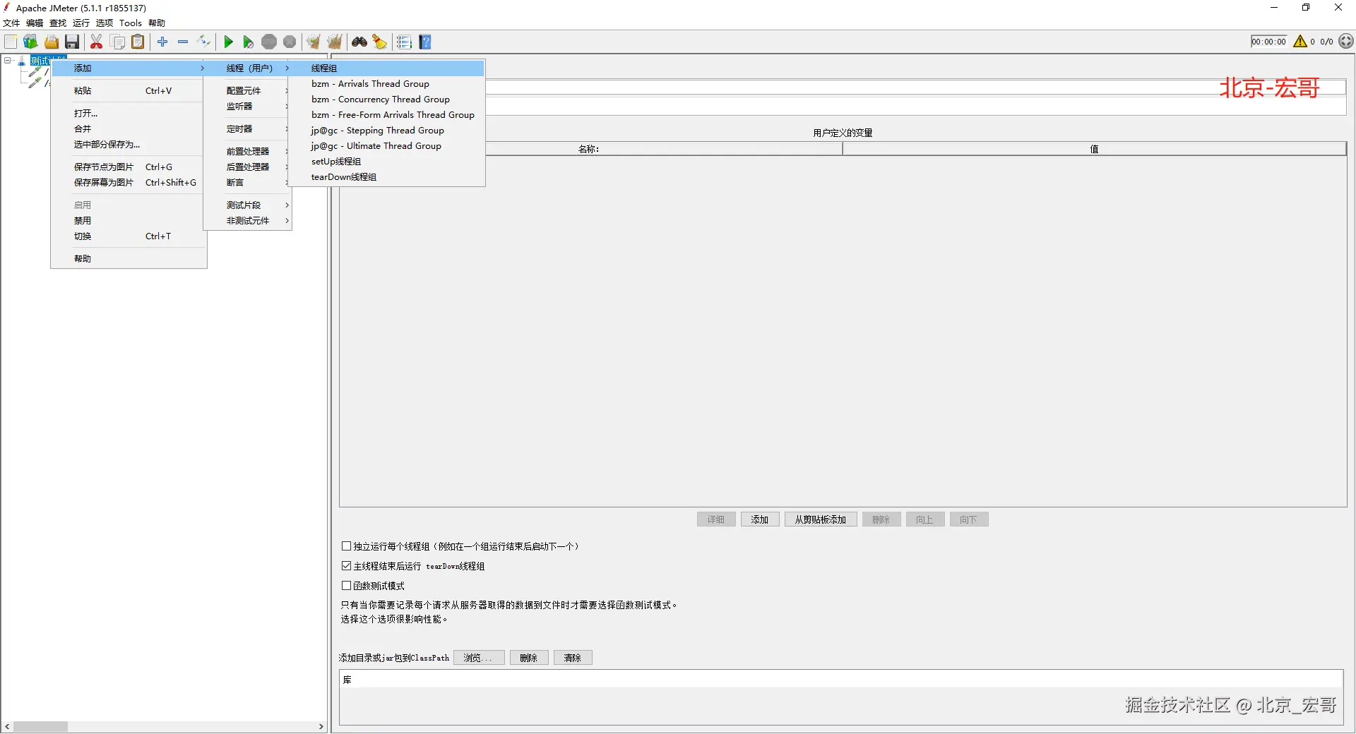Click the gray Stop sign icon

coord(269,42)
